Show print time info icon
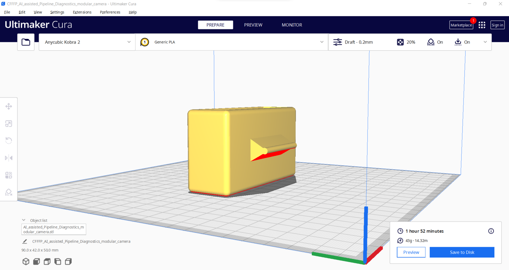This screenshot has width=509, height=270. (x=491, y=231)
